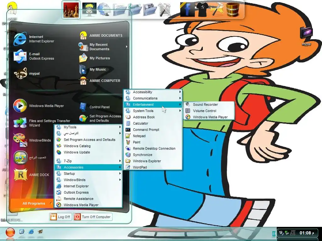This screenshot has height=241, width=322.
Task: Expand WindowBlinds submenu in All Programs
Action: tap(88, 180)
